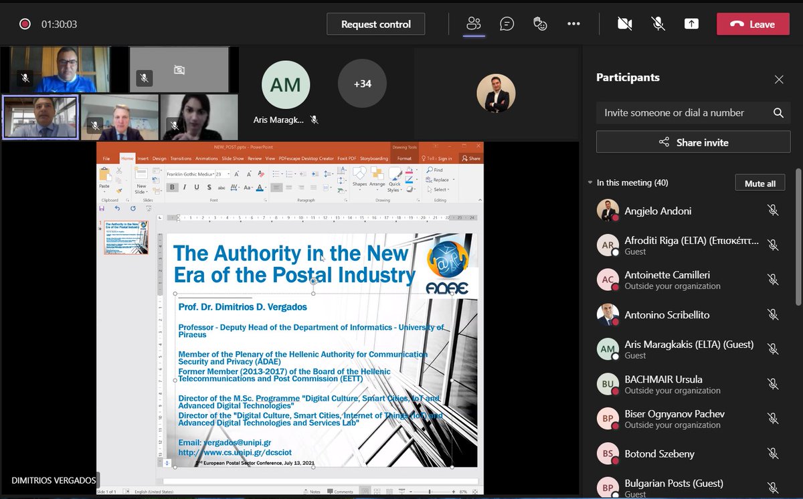Click Redo arrow in PowerPoint quick access bar

pos(132,209)
